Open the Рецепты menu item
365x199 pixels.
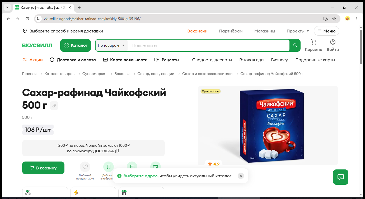point(167,60)
